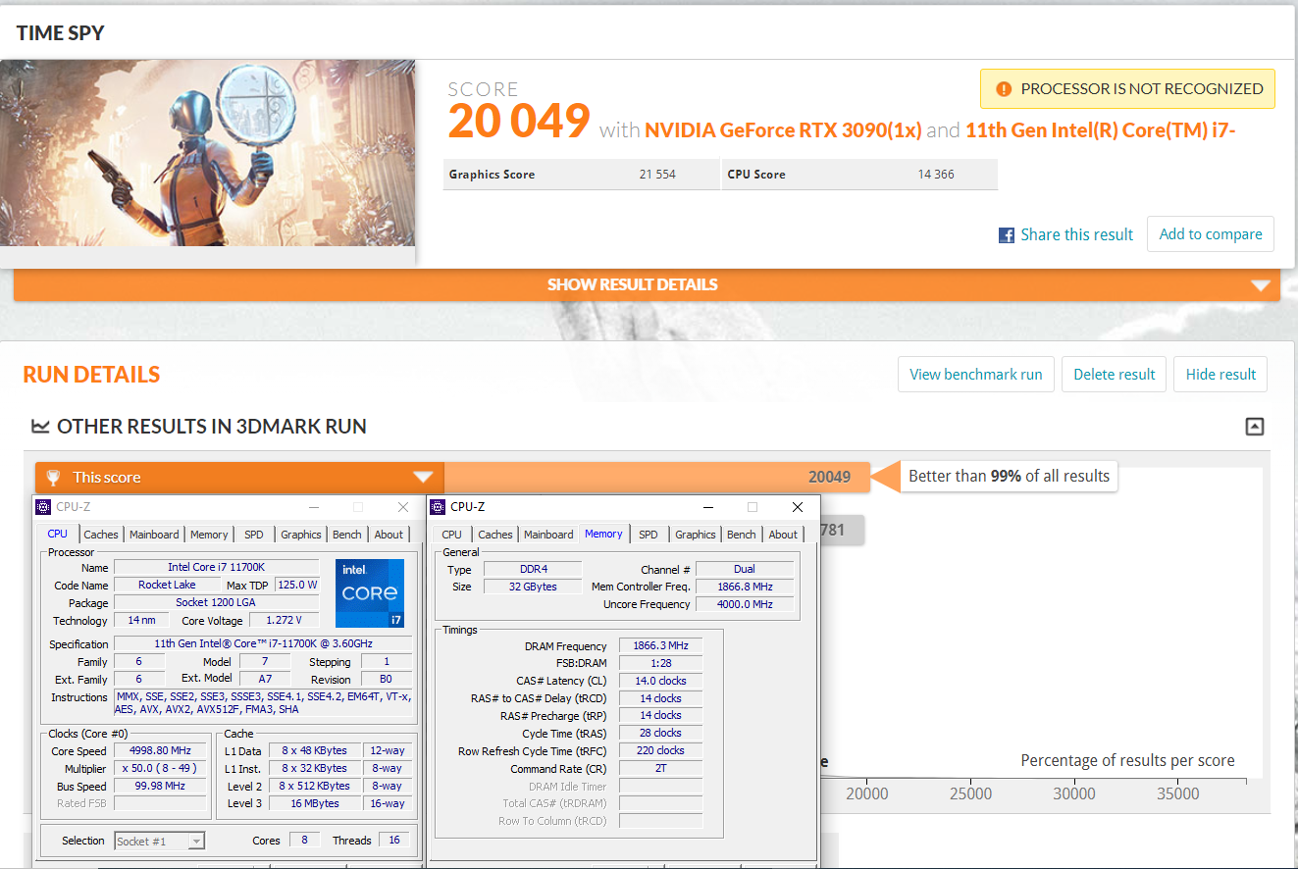Open Mainboard tab in right CPU-Z window
This screenshot has height=869, width=1298.
point(548,535)
